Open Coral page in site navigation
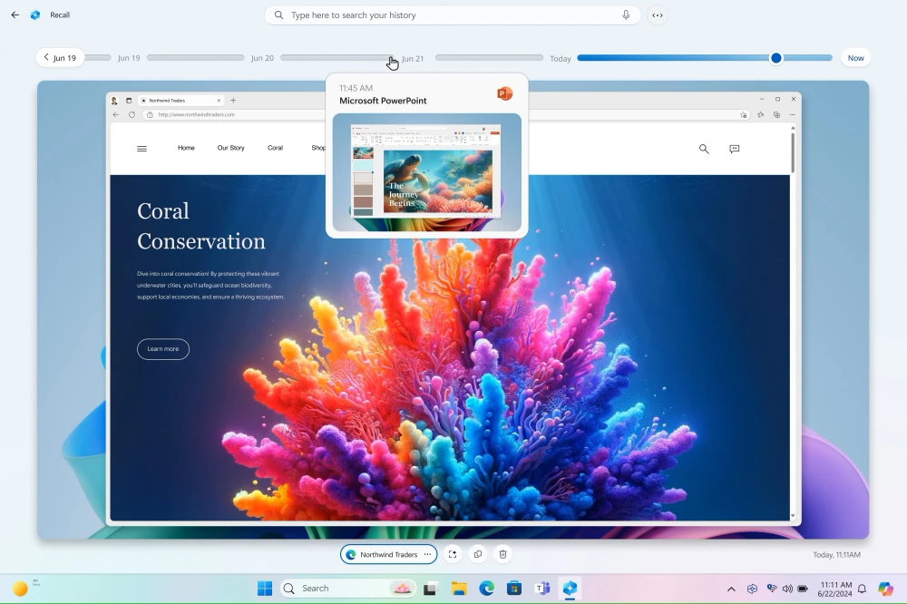The image size is (907, 604). [x=276, y=148]
